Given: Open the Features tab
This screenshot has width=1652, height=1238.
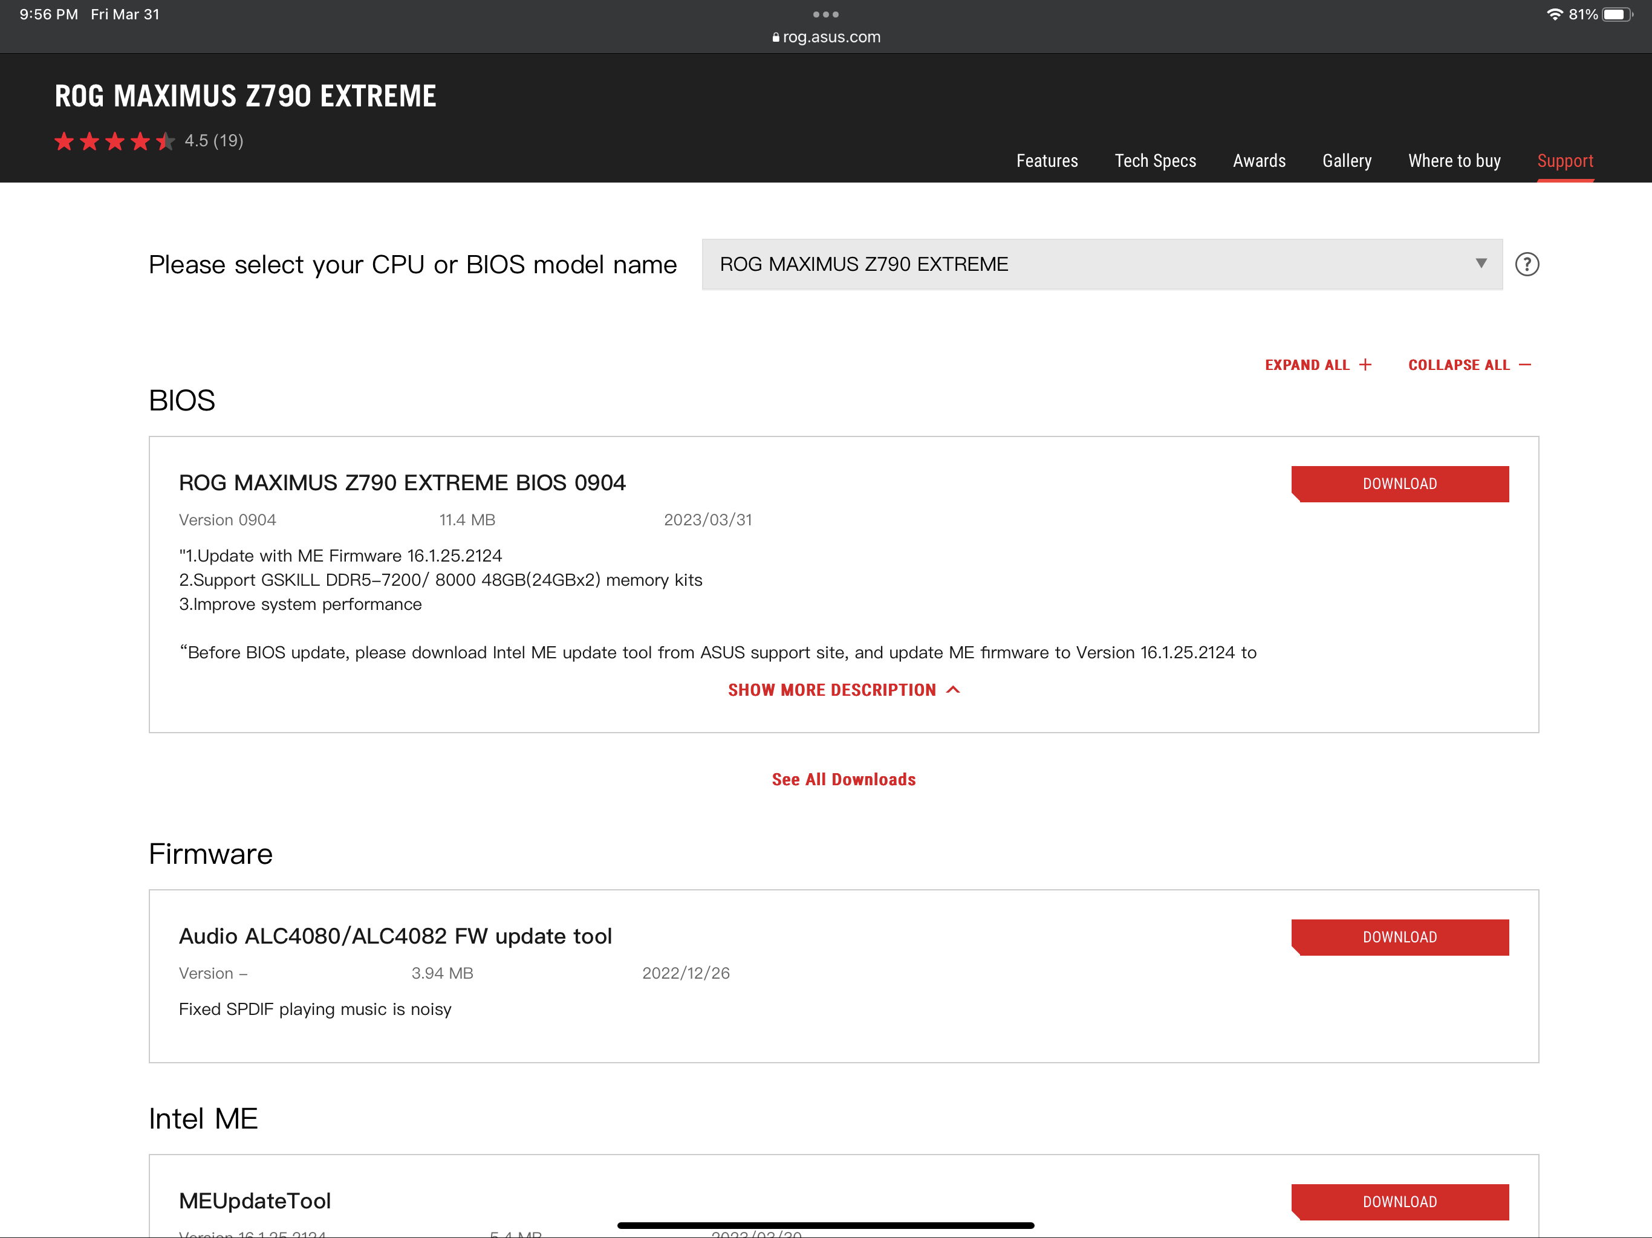Looking at the screenshot, I should (x=1046, y=161).
